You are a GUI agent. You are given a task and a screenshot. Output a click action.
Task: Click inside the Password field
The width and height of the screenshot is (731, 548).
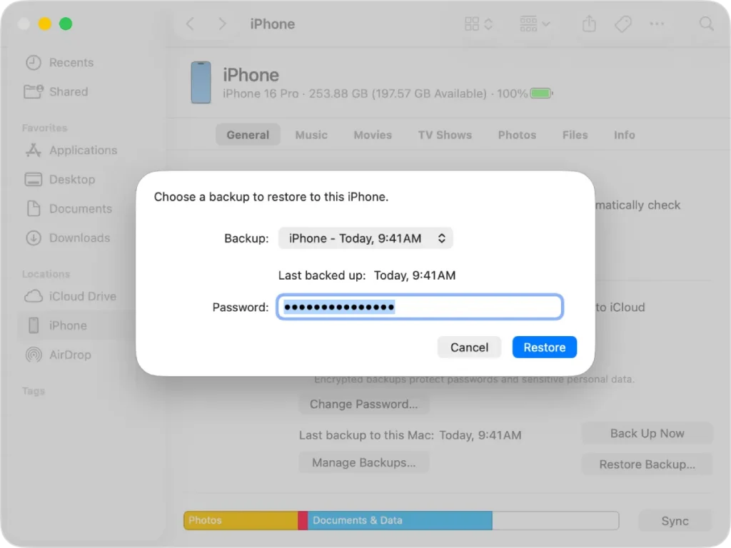click(x=420, y=306)
